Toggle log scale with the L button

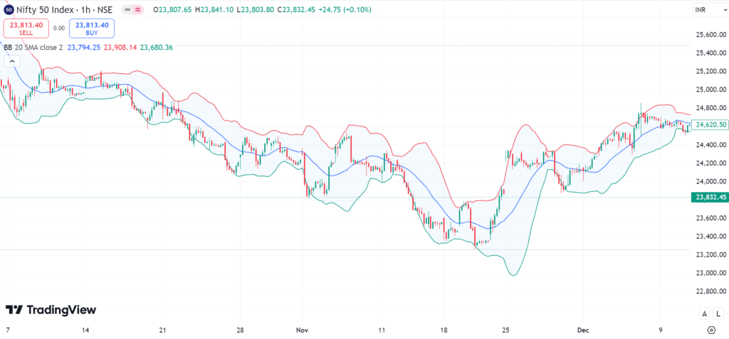click(x=718, y=314)
